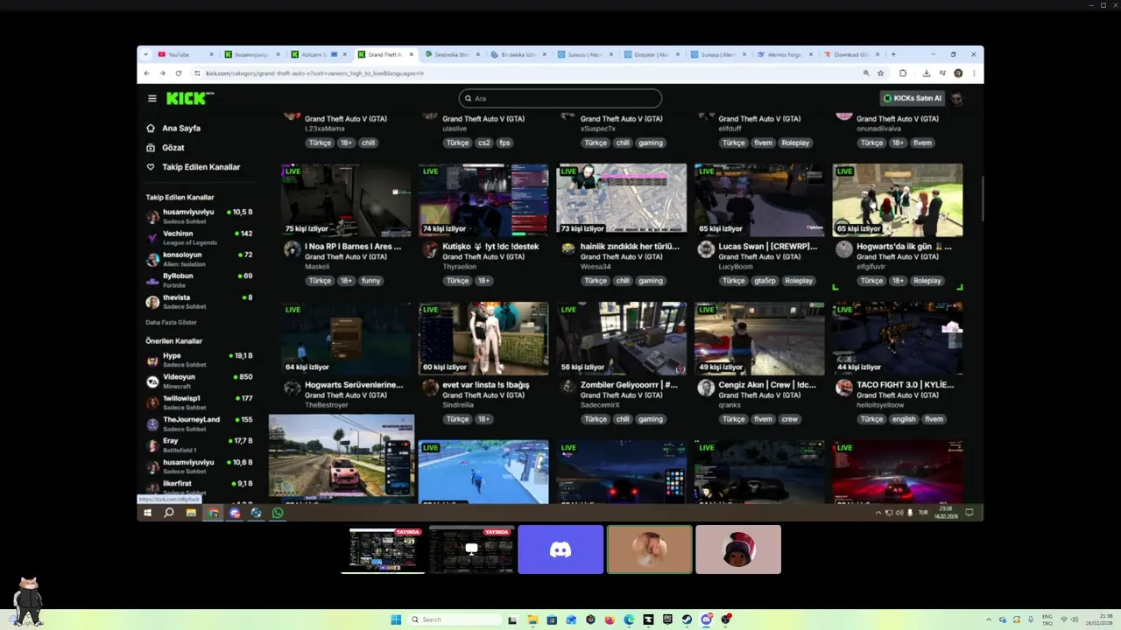Open followed channel ByRobun
Viewport: 1121px width, 630px height.
tap(199, 279)
